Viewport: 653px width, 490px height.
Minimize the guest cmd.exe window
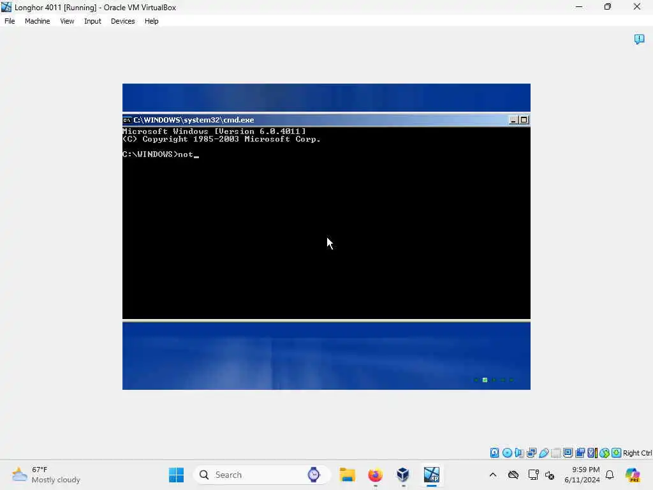[513, 120]
